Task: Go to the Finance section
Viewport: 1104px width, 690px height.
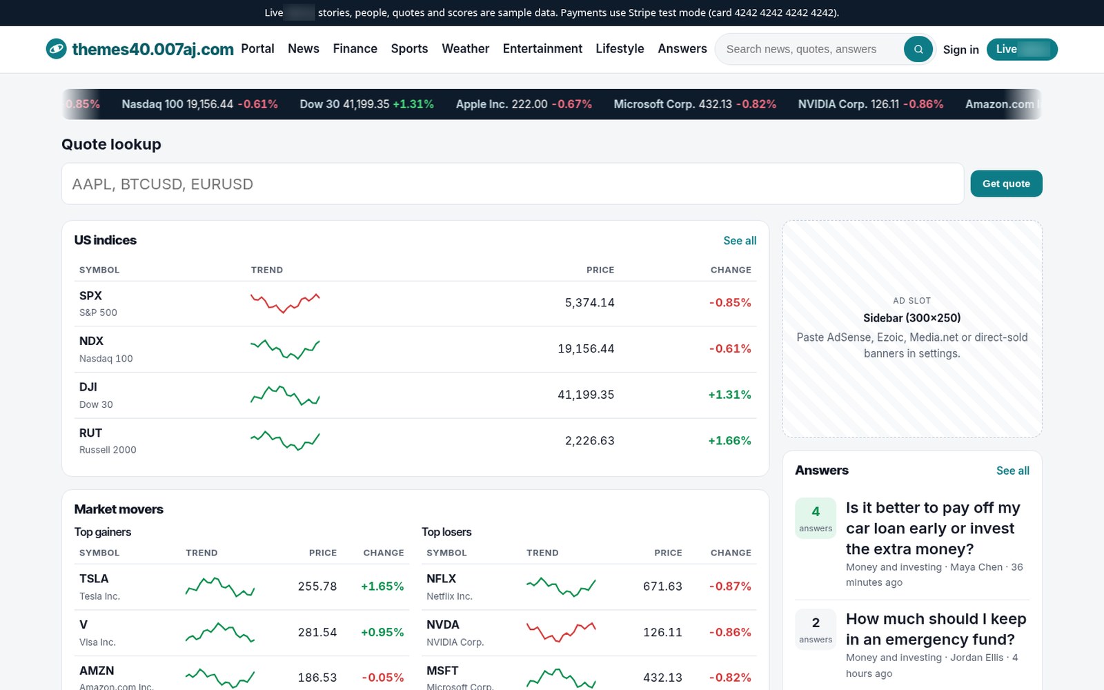Action: click(355, 49)
